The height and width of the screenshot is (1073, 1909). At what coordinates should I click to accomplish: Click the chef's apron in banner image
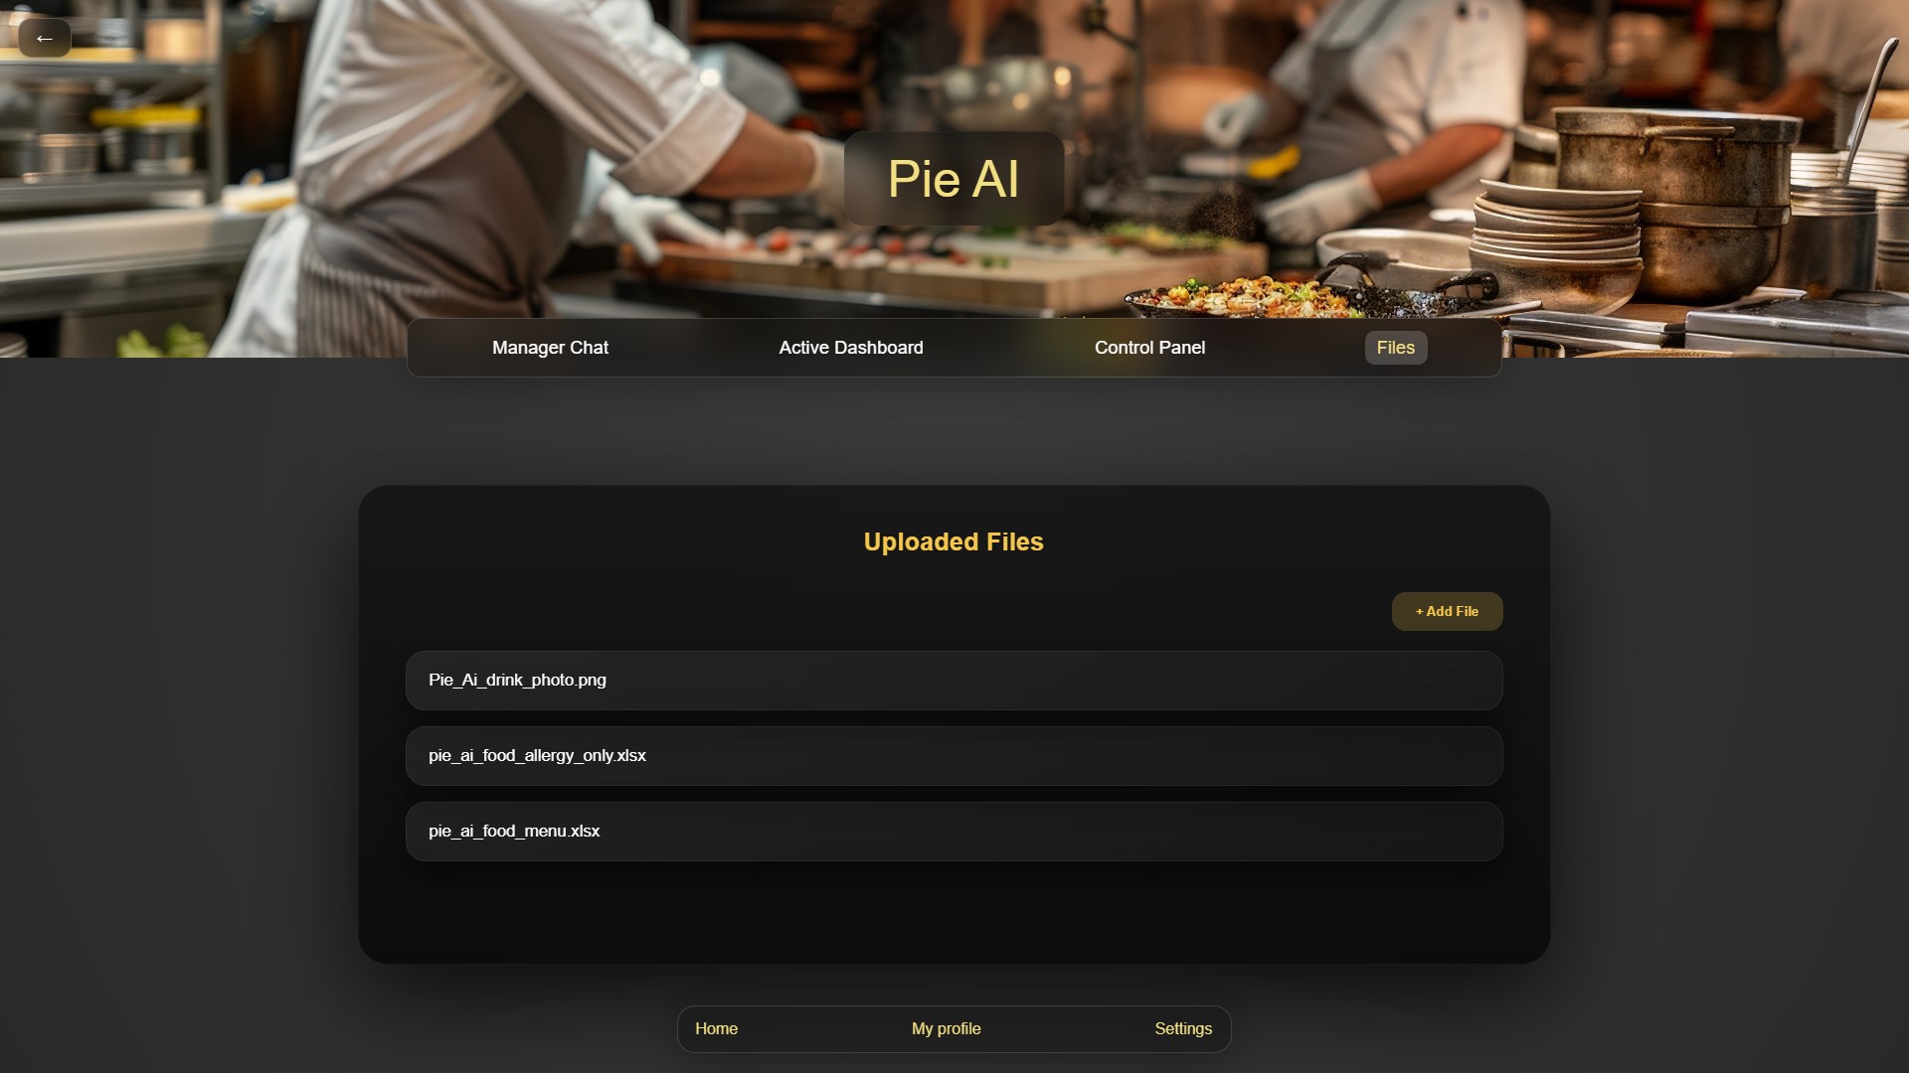coord(418,248)
